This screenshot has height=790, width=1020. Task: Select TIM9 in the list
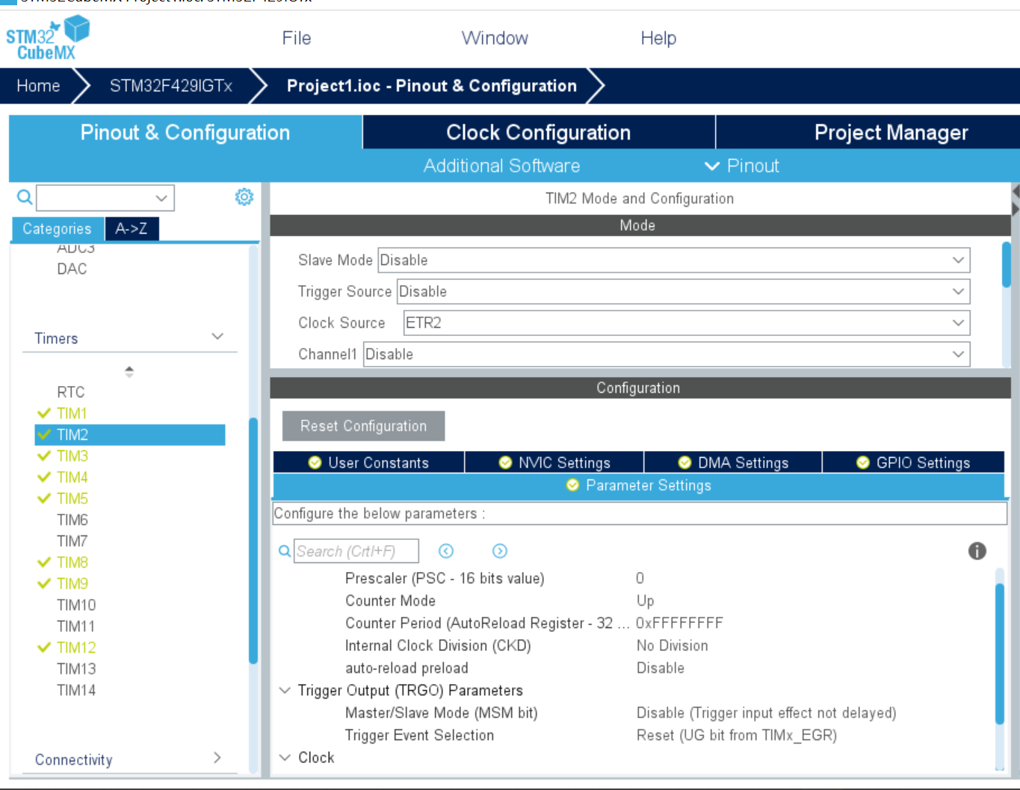[72, 583]
